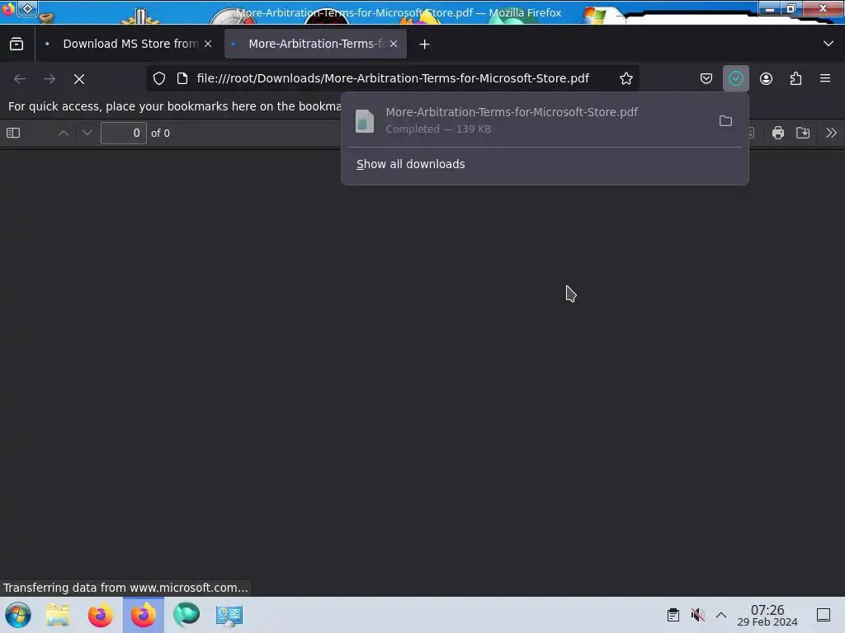Open the green globe taskbar application
845x633 pixels.
pyautogui.click(x=186, y=615)
